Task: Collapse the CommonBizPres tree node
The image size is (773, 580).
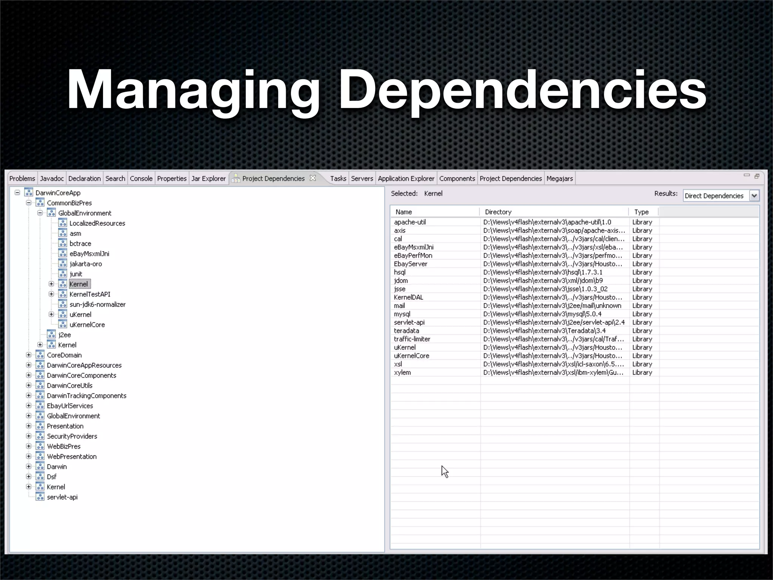Action: pyautogui.click(x=29, y=203)
